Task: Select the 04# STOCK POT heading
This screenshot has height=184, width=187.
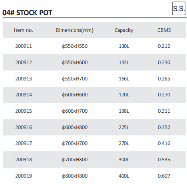Action: pos(27,13)
